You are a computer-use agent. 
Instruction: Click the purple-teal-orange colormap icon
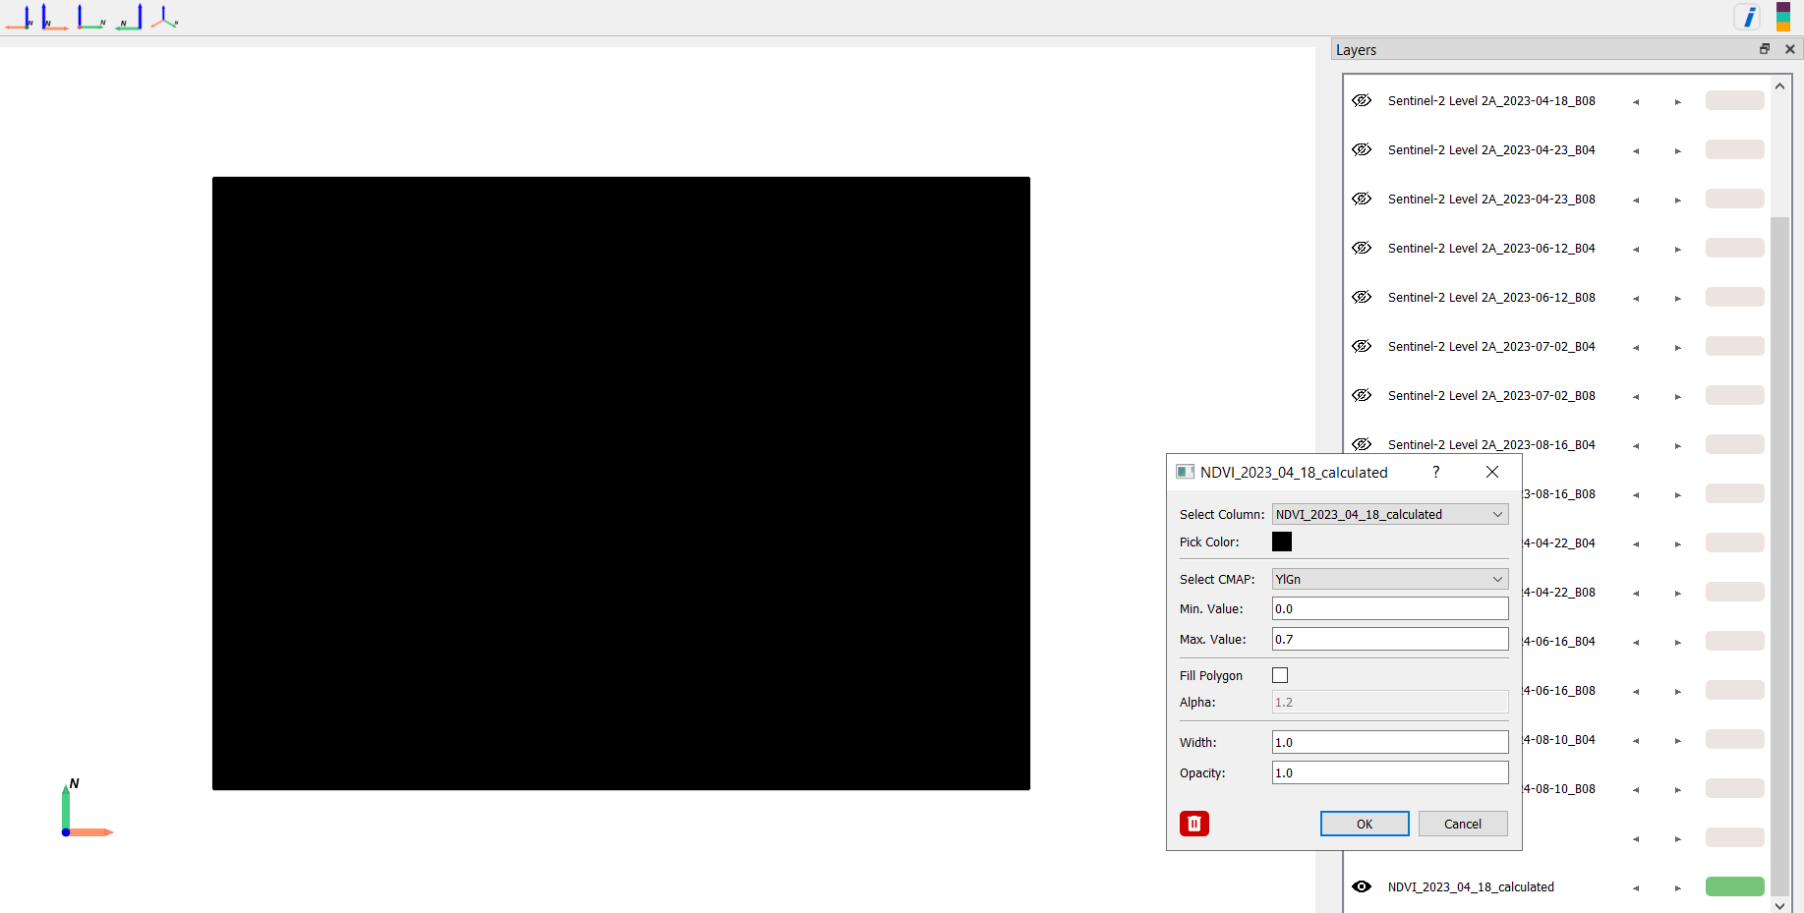1782,17
